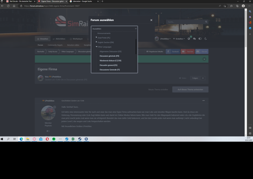Expand the Dział Polski [PL] category

click(96, 37)
